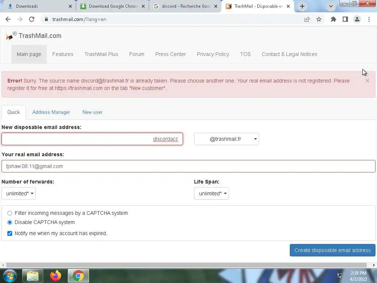
Task: Open the Life Span dropdown
Action: pos(211,193)
